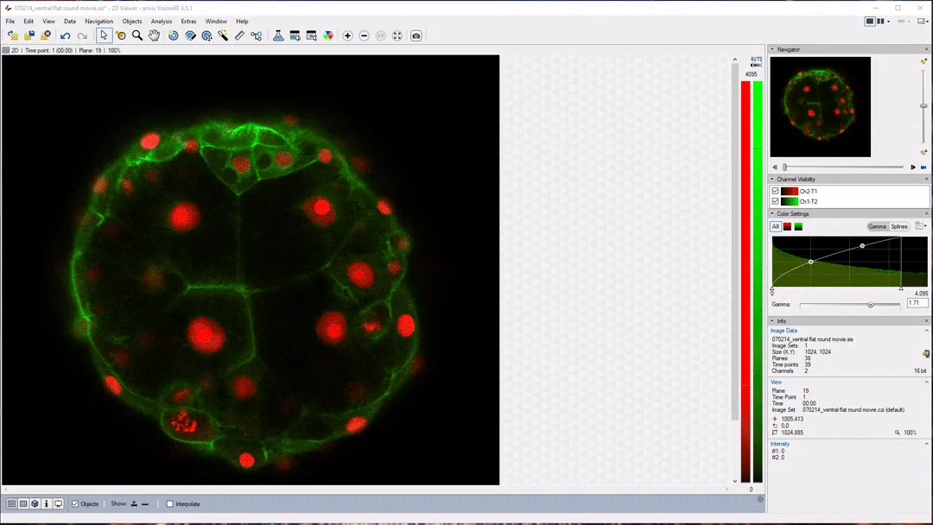This screenshot has height=525, width=933.
Task: Open the Analysis menu
Action: (162, 22)
